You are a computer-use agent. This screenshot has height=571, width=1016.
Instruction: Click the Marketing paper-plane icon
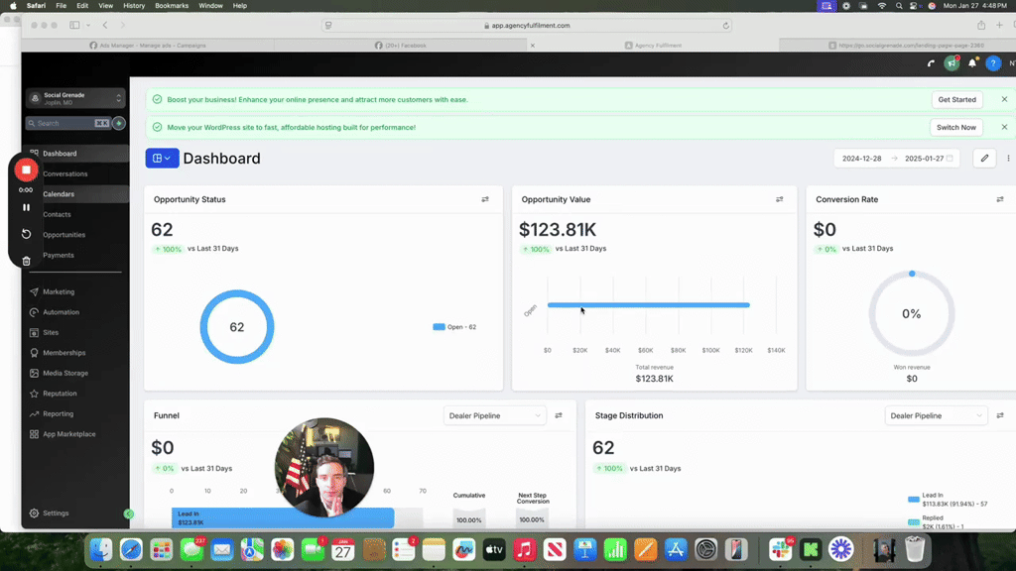point(34,292)
